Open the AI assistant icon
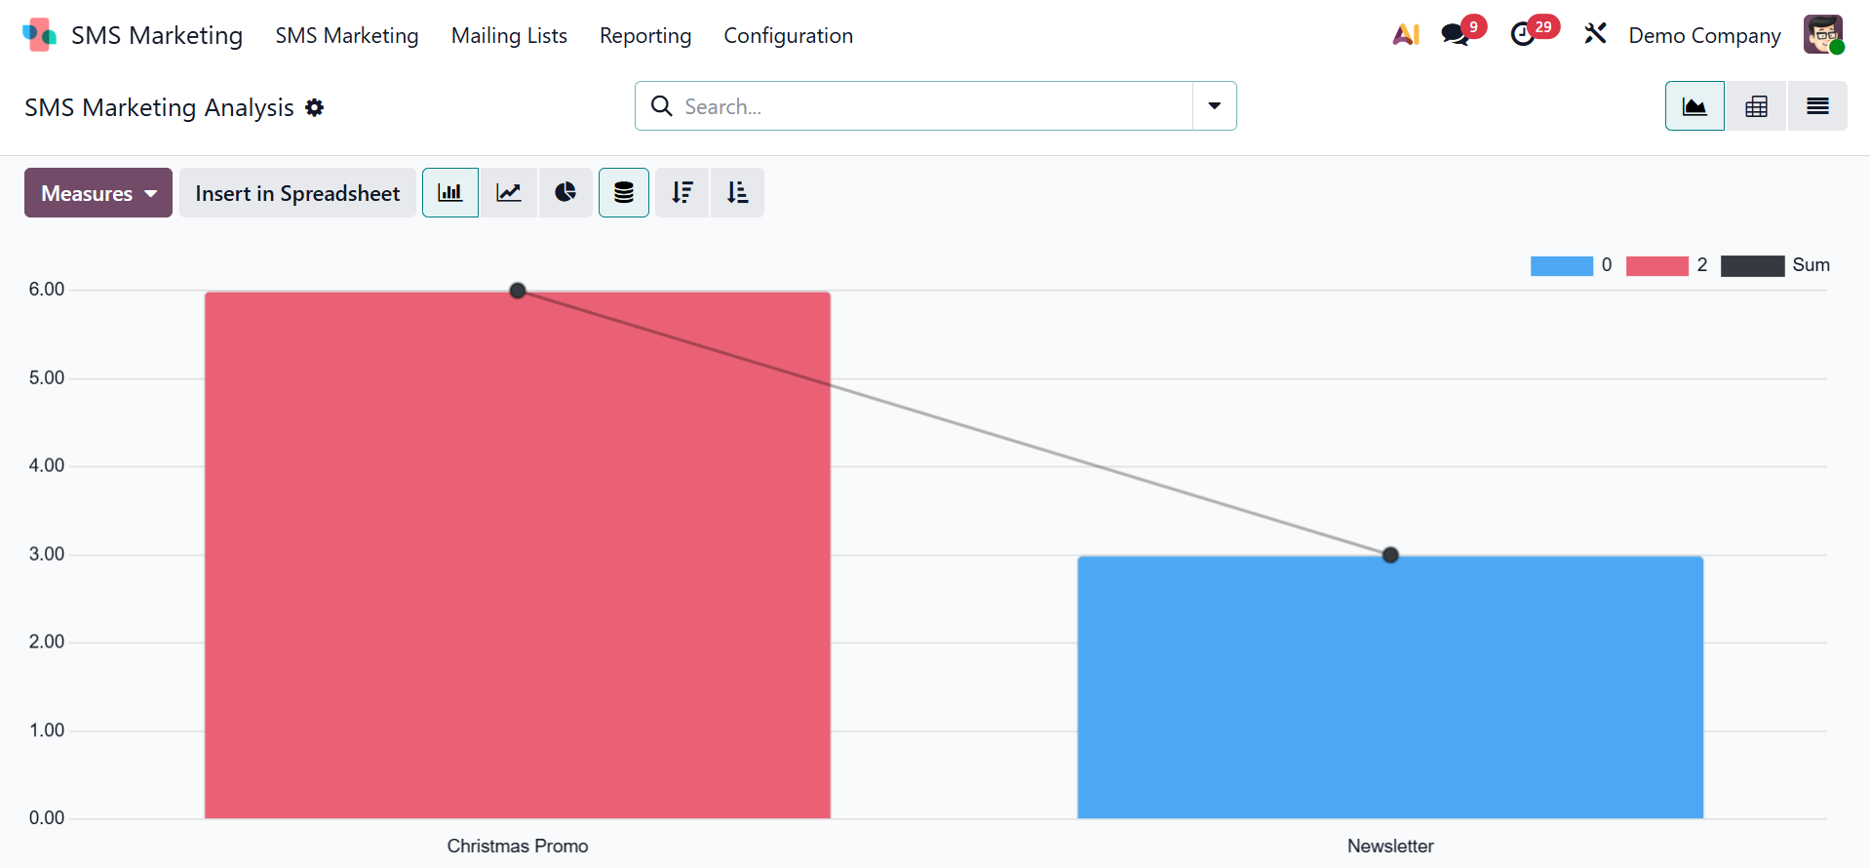 (1405, 35)
